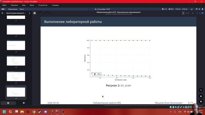Open the Справка menu
The height and width of the screenshot is (115, 205).
tap(55, 5)
